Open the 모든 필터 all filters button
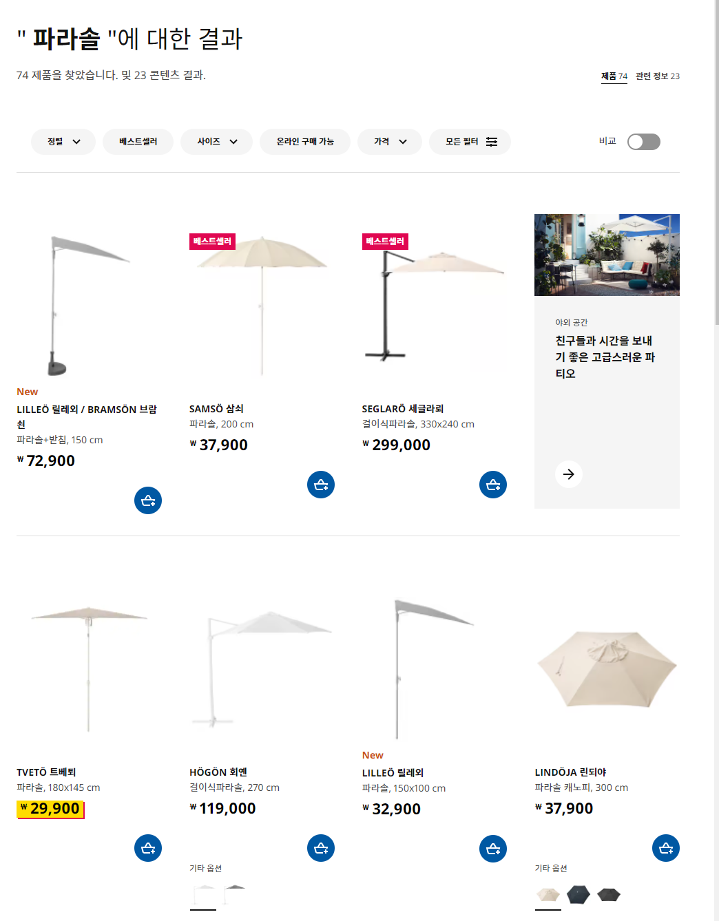Viewport: 719px width, 921px height. click(470, 142)
